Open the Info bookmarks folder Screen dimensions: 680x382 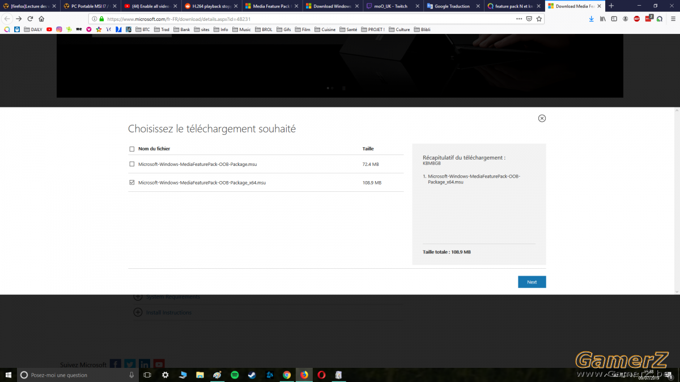[x=220, y=29]
